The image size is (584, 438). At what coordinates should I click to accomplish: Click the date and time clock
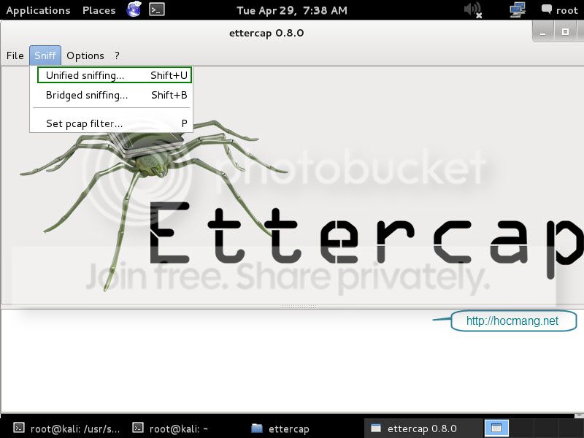(291, 10)
